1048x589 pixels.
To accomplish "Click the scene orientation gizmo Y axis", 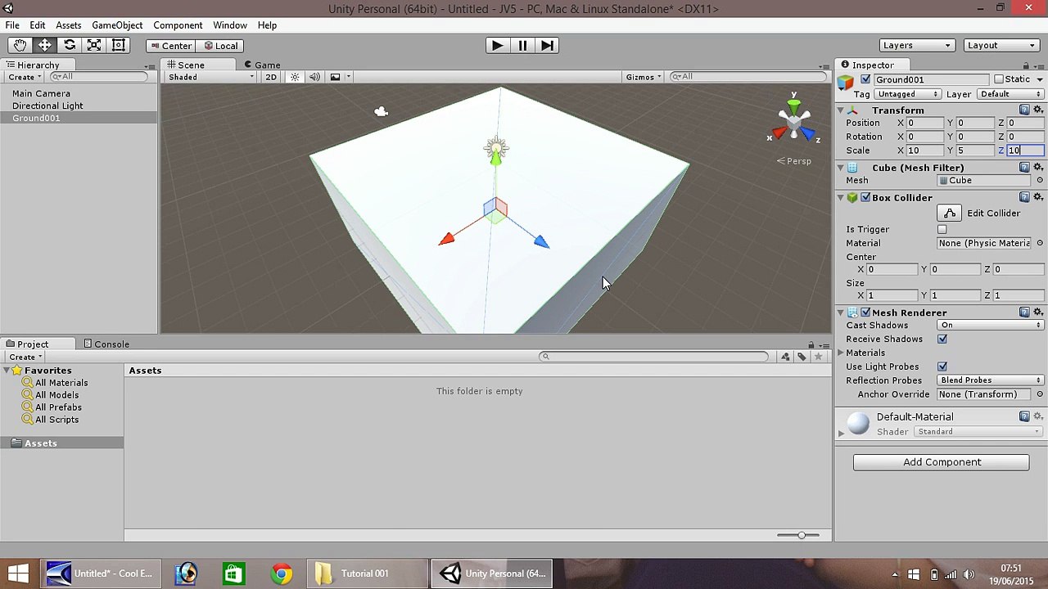I will click(793, 105).
